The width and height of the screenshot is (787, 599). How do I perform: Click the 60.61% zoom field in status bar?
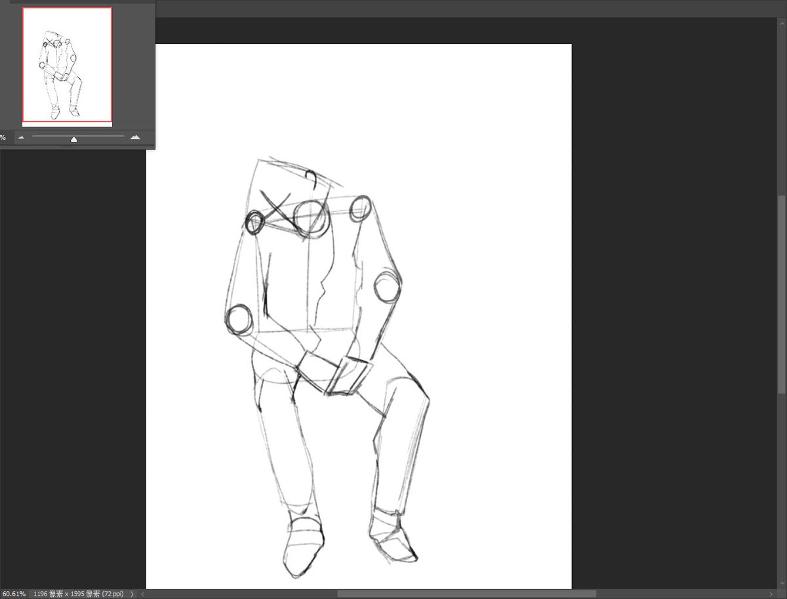[13, 594]
